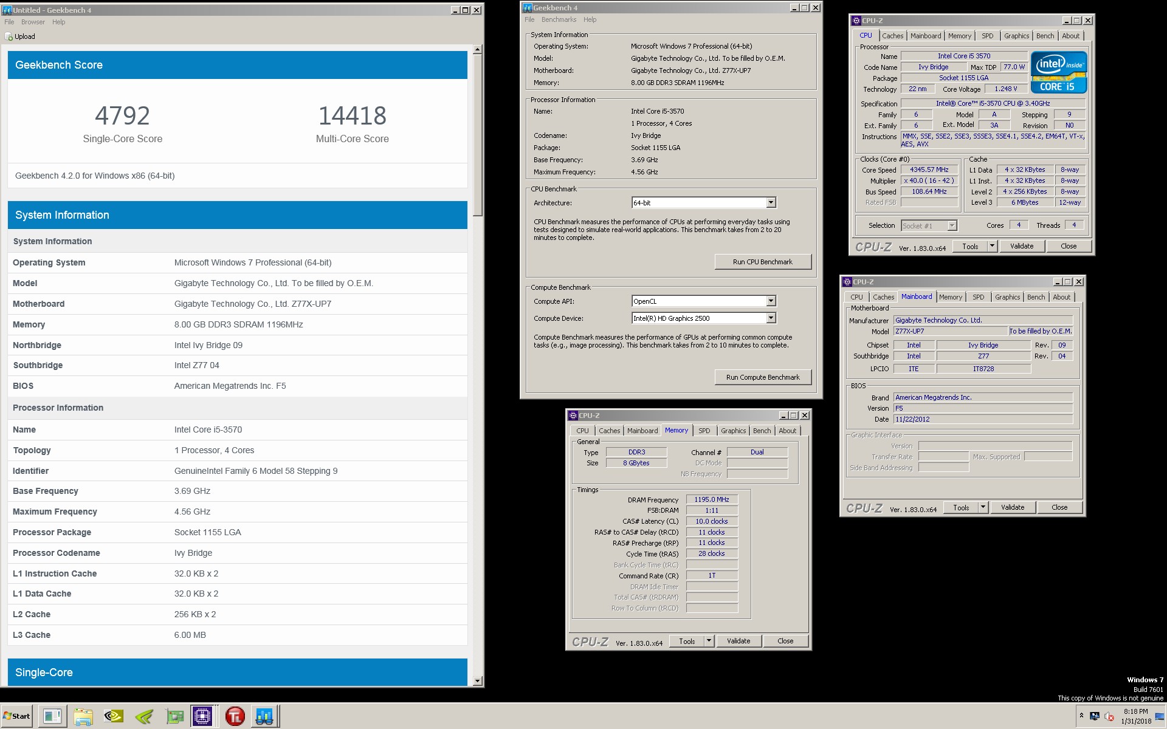
Task: Open File menu in Geekbench results window
Action: [x=9, y=22]
